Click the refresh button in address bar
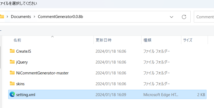The image size is (214, 108). [184, 17]
